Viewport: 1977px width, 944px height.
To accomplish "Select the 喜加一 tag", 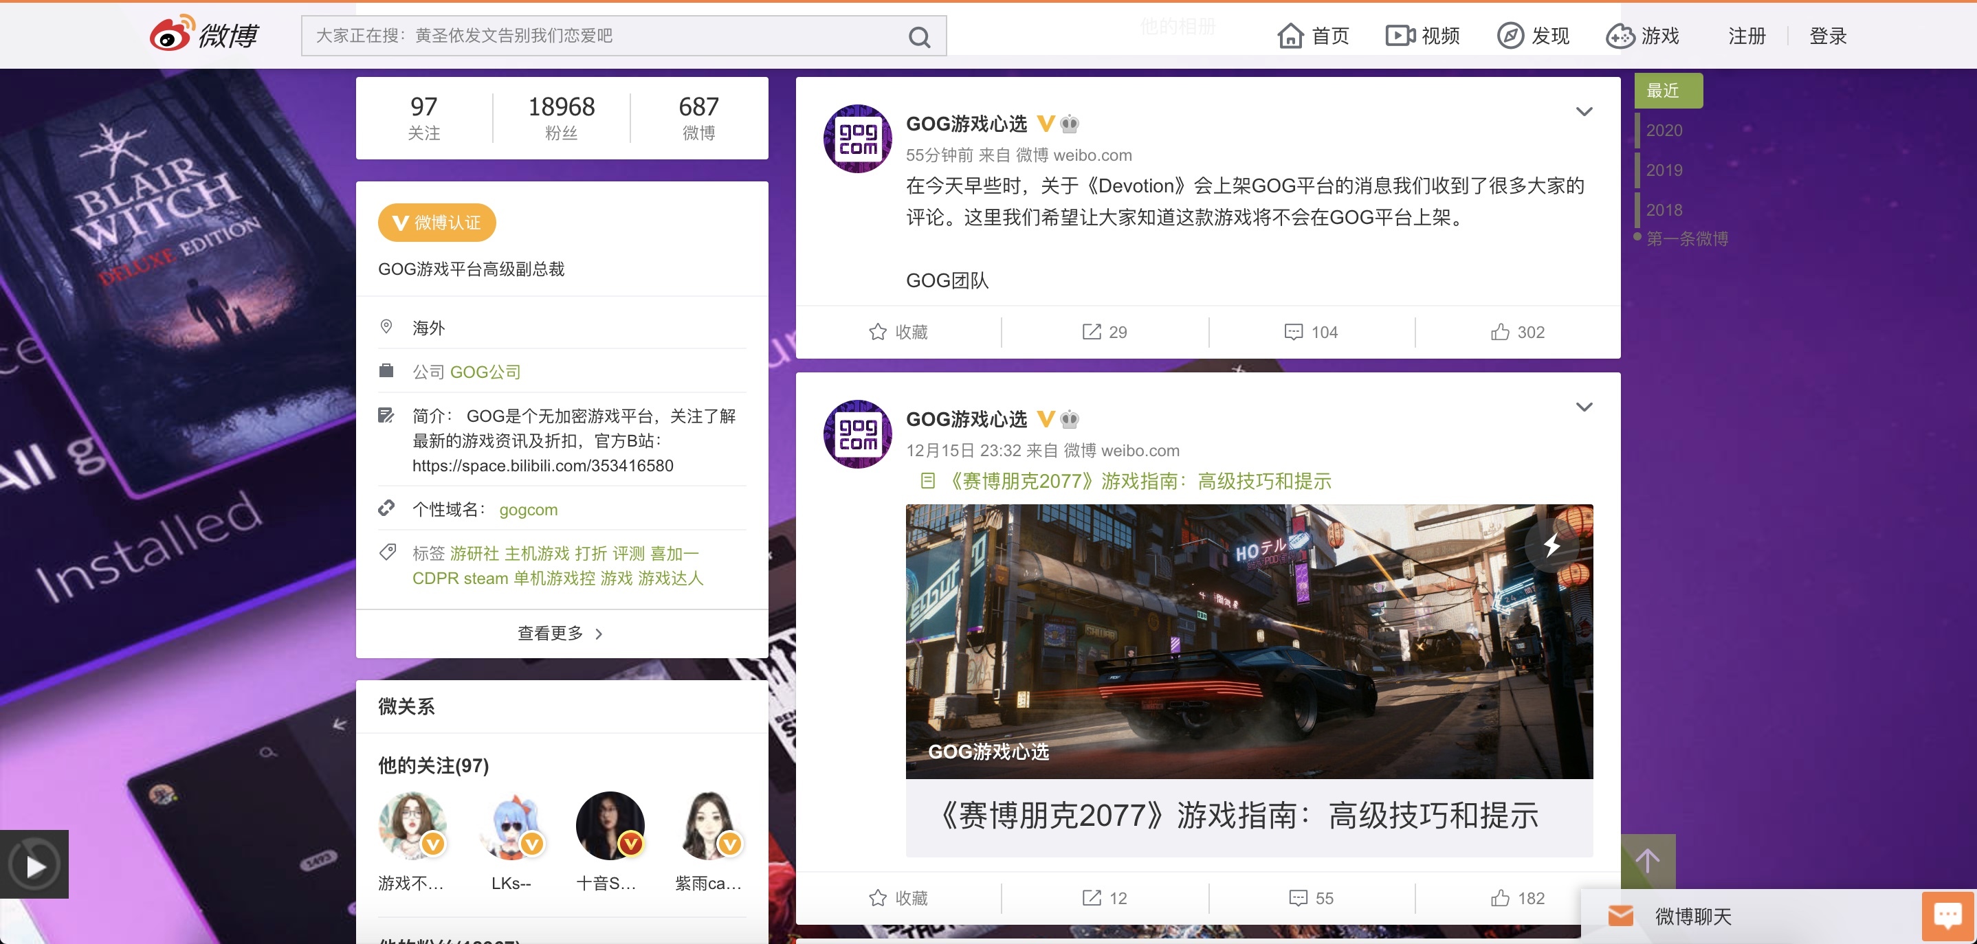I will click(x=674, y=554).
